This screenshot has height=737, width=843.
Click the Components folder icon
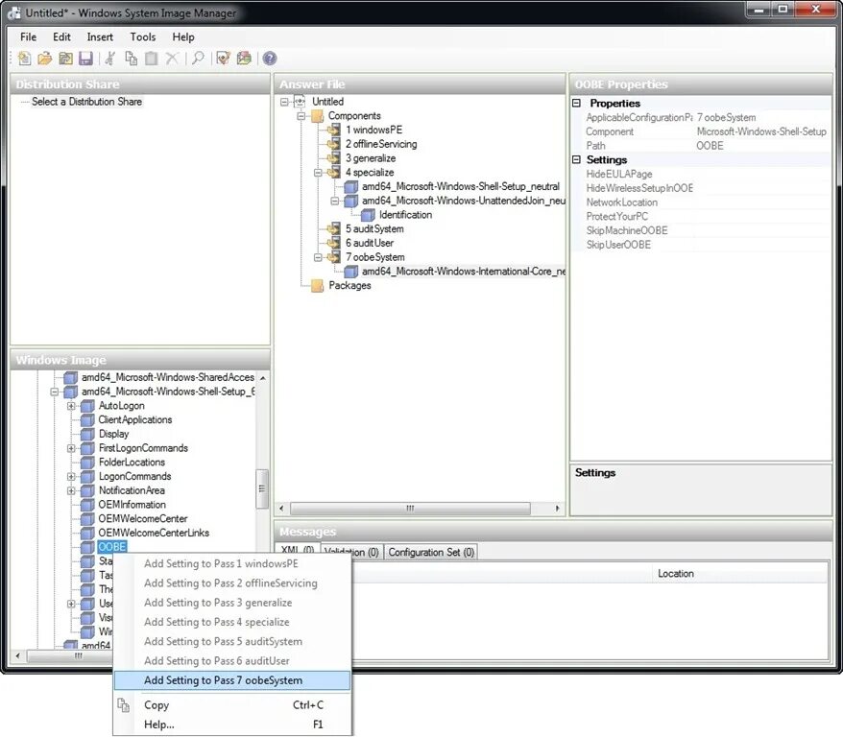(x=317, y=115)
